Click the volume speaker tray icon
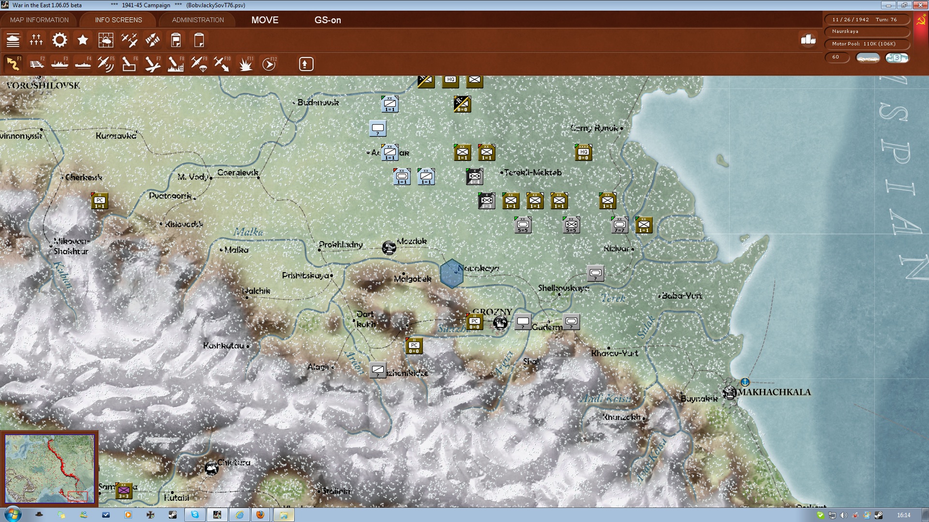Viewport: 929px width, 522px height. [x=844, y=515]
